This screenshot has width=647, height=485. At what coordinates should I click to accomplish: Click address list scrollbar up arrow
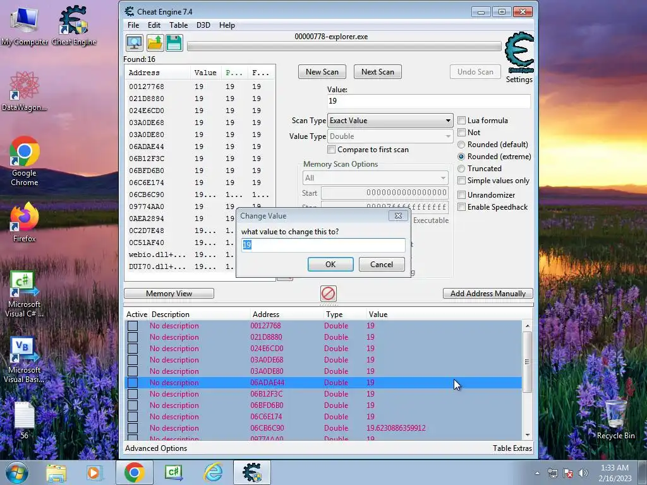(x=528, y=326)
